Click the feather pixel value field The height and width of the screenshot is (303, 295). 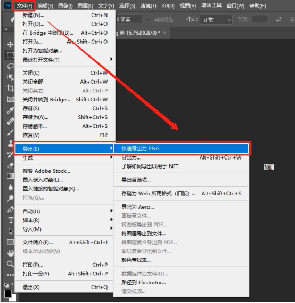pyautogui.click(x=129, y=19)
